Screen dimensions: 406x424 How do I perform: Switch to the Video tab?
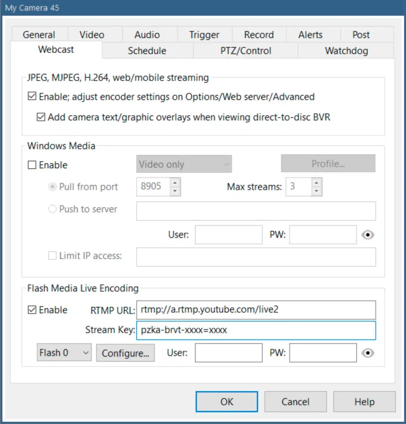point(92,35)
